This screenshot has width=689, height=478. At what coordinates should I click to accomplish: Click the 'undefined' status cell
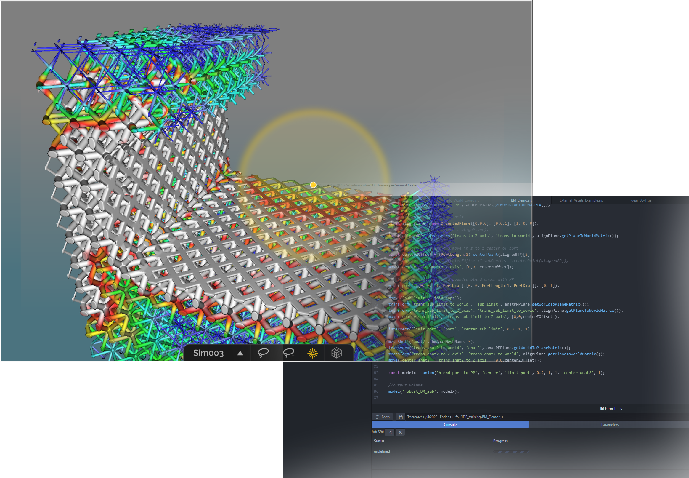point(382,451)
